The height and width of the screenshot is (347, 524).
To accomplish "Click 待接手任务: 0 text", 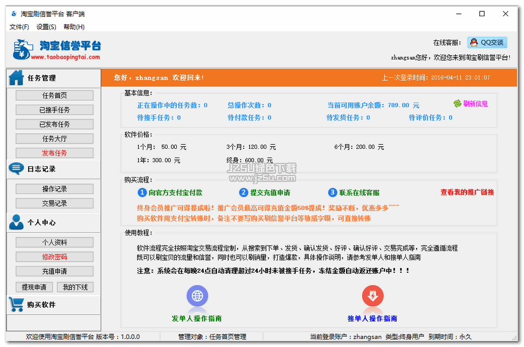I will tap(159, 117).
